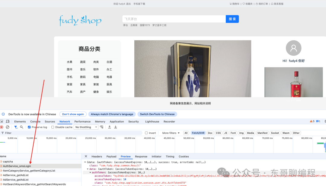
Task: Toggle the Preserve log checkbox
Action: [x=29, y=127]
